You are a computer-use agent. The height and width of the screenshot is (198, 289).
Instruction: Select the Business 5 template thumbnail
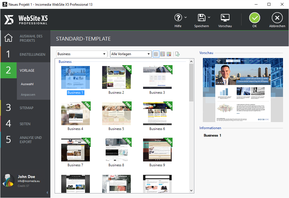[116, 113]
